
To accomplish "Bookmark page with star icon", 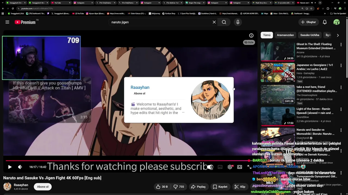I will click(x=311, y=8).
